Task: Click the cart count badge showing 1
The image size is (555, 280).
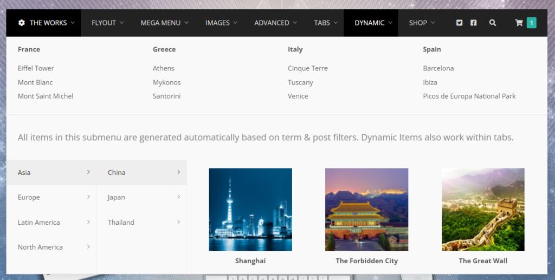Action: 531,23
